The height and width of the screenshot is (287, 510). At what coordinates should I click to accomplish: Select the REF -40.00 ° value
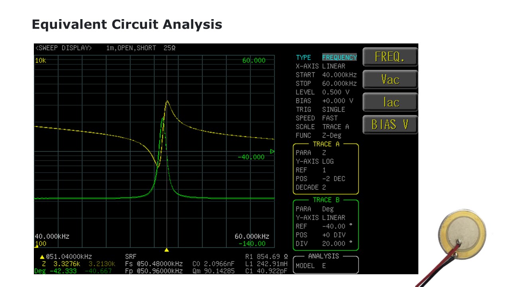[x=324, y=226]
